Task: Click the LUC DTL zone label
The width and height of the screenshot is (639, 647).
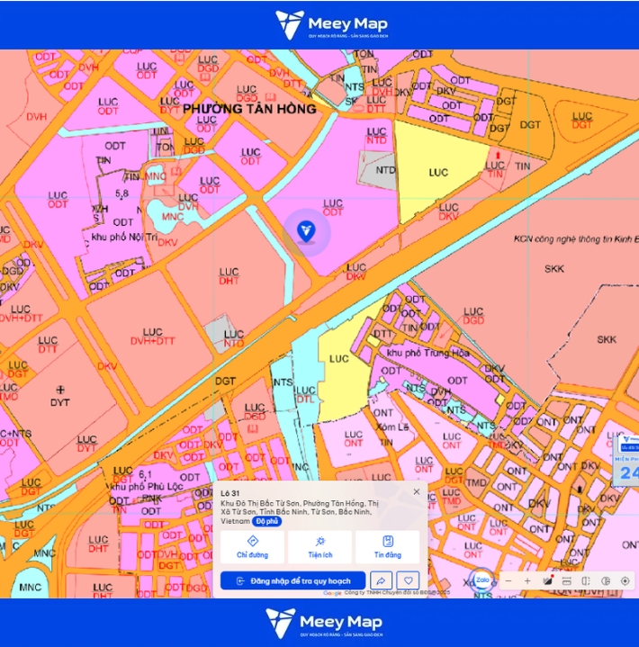Action: [306, 394]
